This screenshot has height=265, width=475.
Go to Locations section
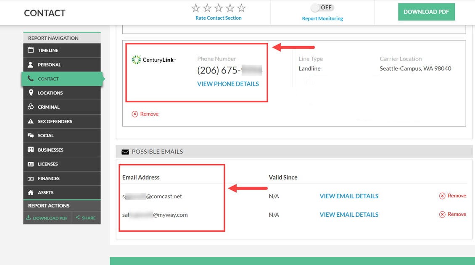[x=62, y=93]
